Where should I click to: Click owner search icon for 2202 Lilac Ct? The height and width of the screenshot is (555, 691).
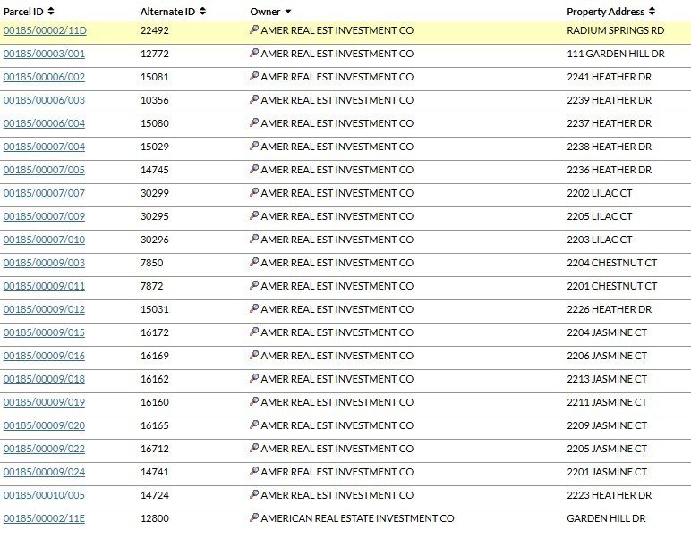254,192
